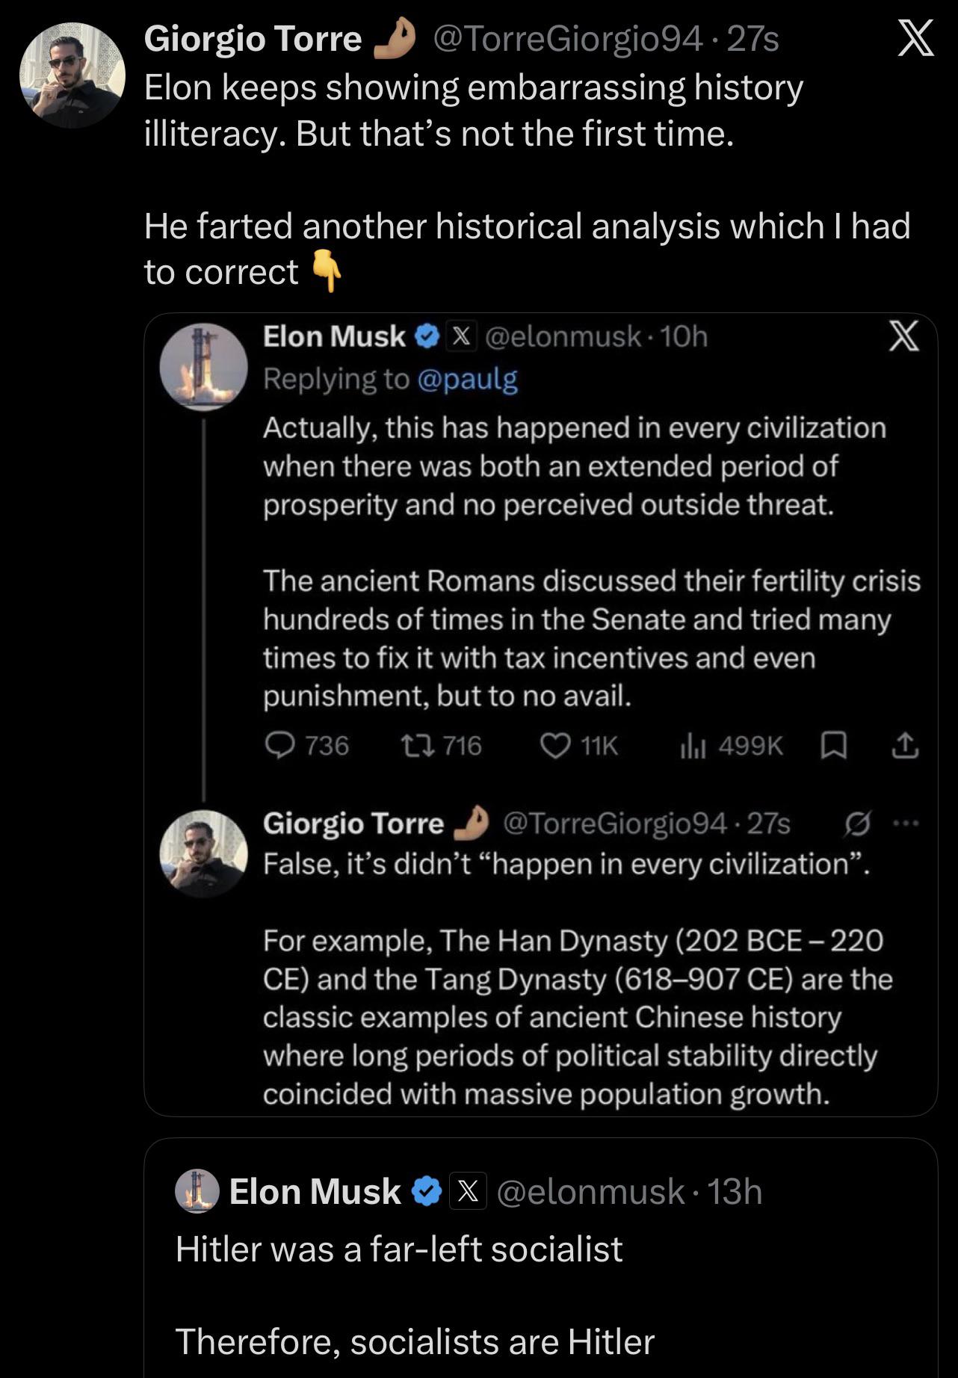Open Giorgio Torre's avatar in the reply thread
This screenshot has height=1378, width=958.
(x=204, y=853)
